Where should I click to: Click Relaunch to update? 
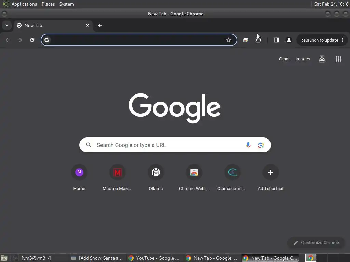click(319, 40)
